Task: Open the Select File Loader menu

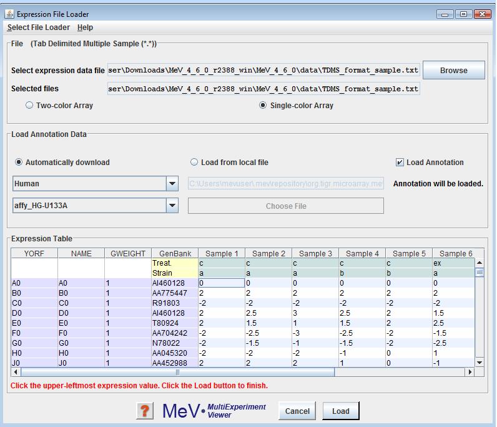Action: click(39, 28)
